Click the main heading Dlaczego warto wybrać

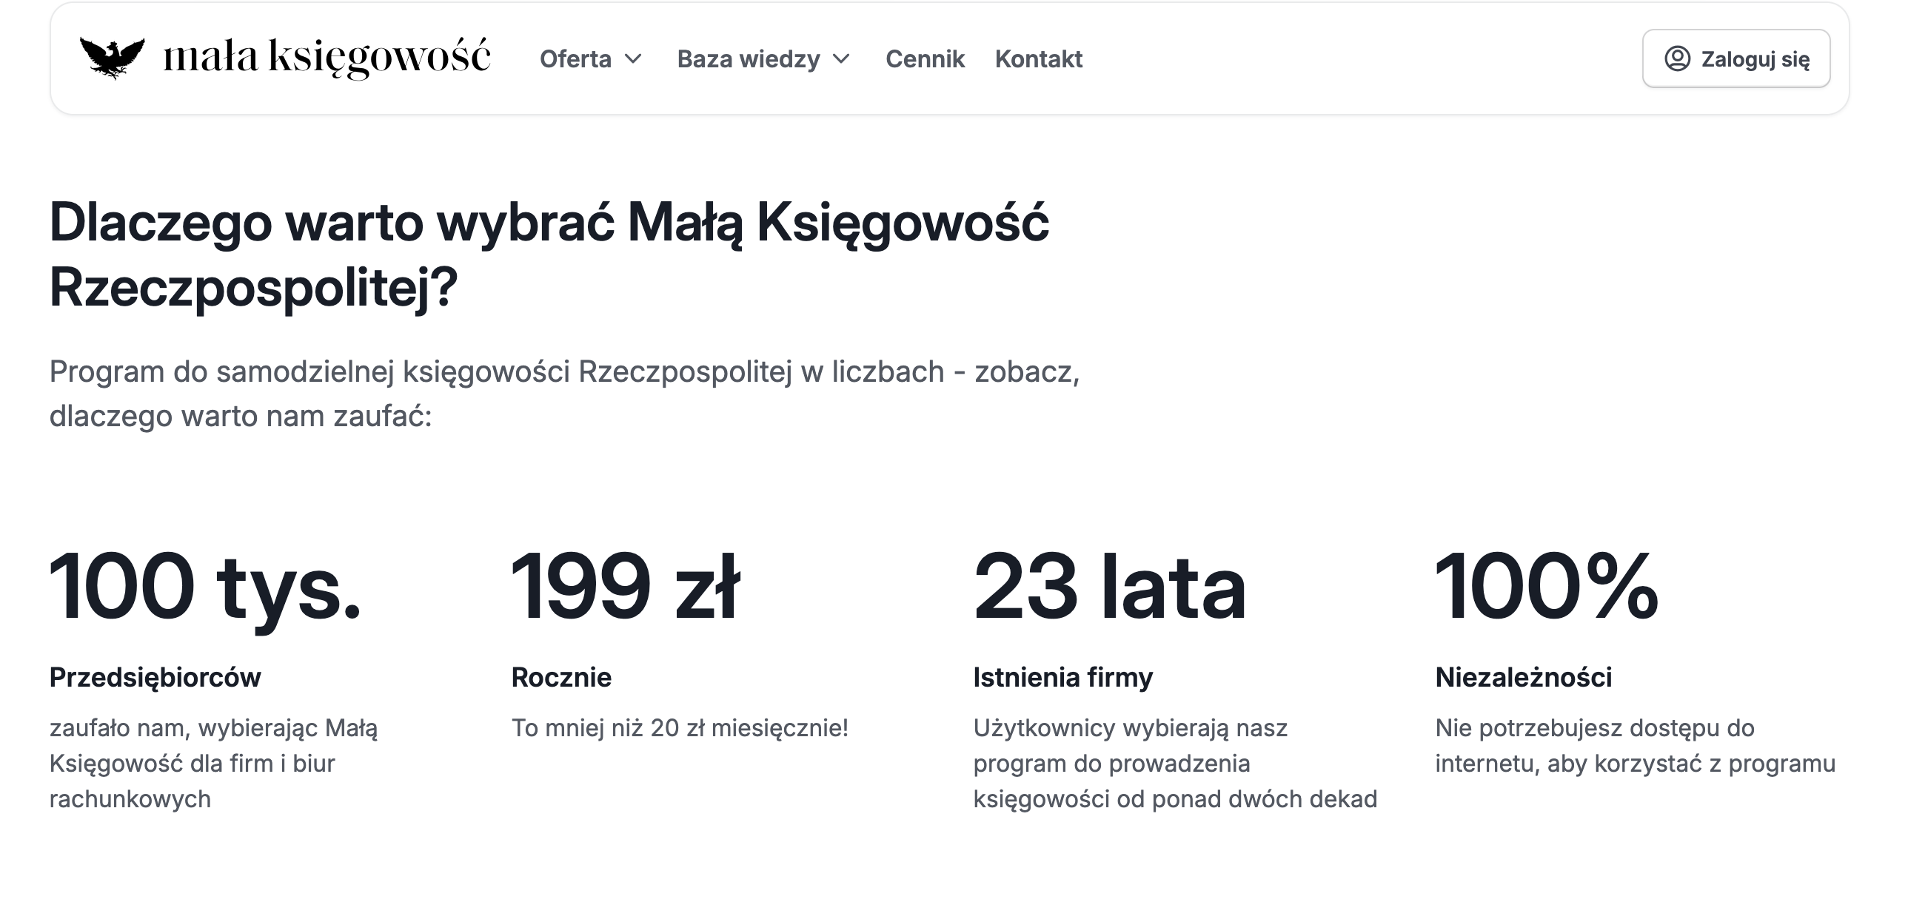549,255
